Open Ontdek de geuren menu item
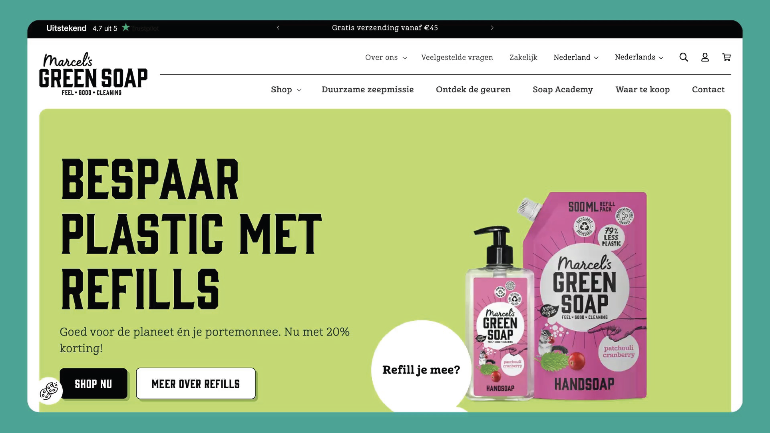Image resolution: width=770 pixels, height=433 pixels. 473,89
